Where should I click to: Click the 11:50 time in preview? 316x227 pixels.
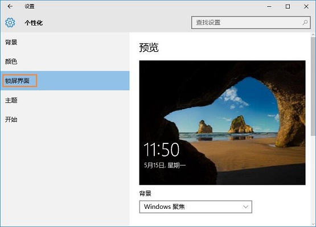(161, 150)
